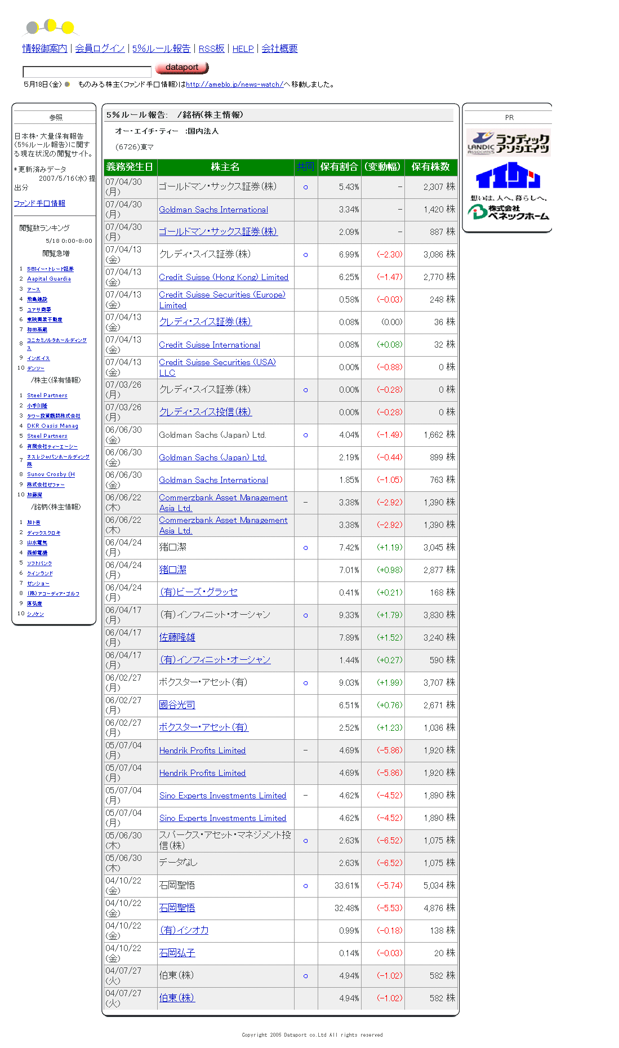Click the 共同 column header
The image size is (619, 1048).
point(305,167)
